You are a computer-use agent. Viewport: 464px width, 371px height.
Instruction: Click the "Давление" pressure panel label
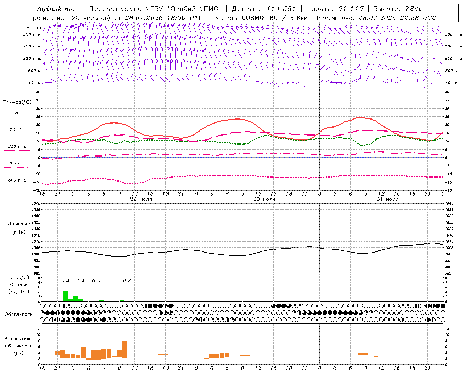[19, 224]
